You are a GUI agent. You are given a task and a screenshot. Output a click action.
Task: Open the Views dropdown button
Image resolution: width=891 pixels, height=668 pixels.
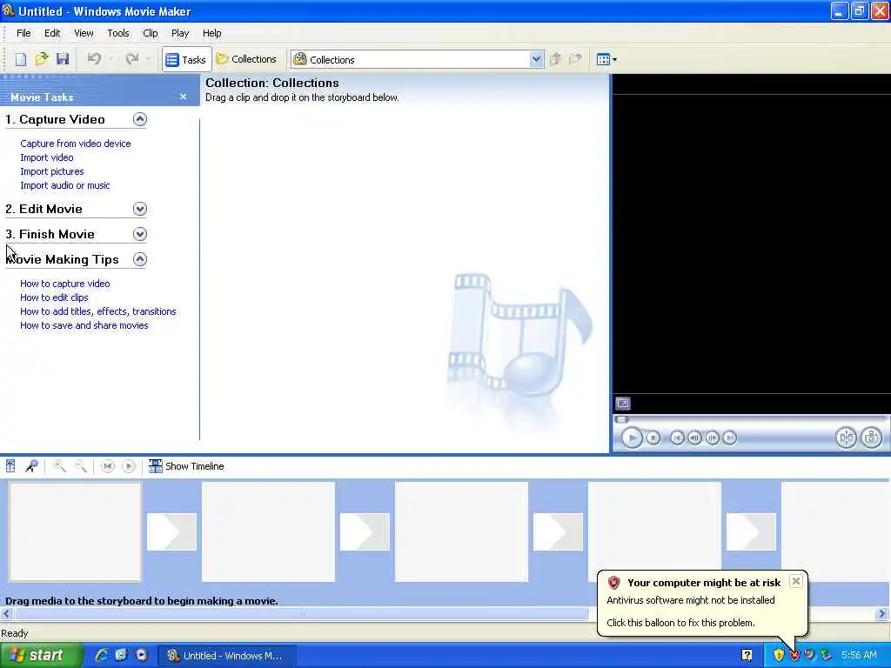click(x=606, y=59)
